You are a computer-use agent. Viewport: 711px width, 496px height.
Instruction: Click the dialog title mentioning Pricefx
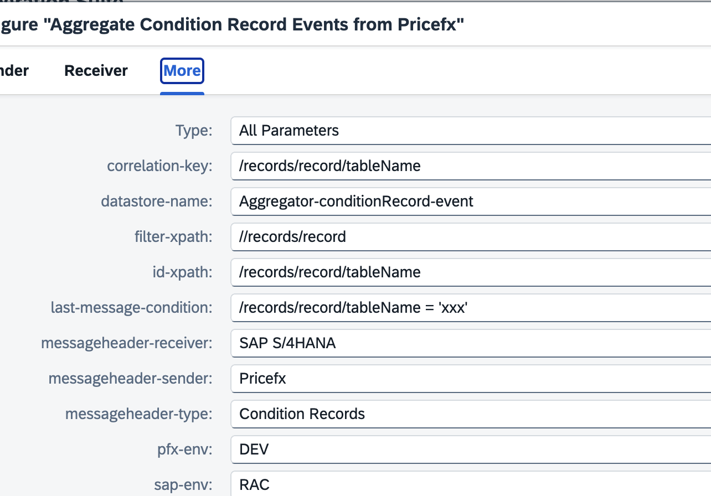233,25
